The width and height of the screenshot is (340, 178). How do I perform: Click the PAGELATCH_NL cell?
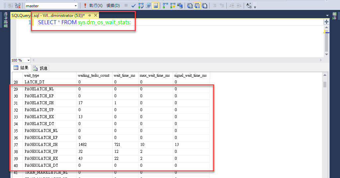(50, 89)
